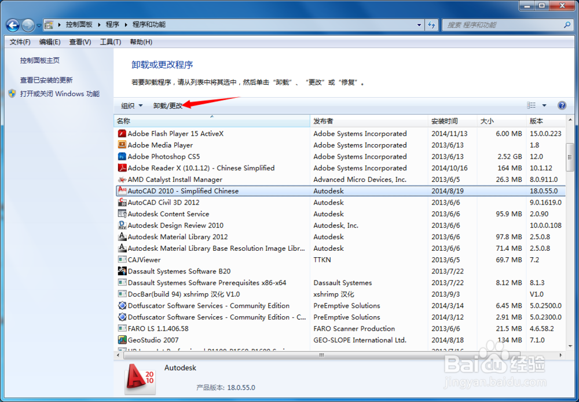Click the Adobe Media Player icon

tap(122, 145)
